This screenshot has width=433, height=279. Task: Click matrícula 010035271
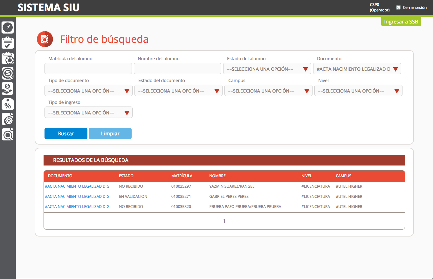(x=181, y=196)
